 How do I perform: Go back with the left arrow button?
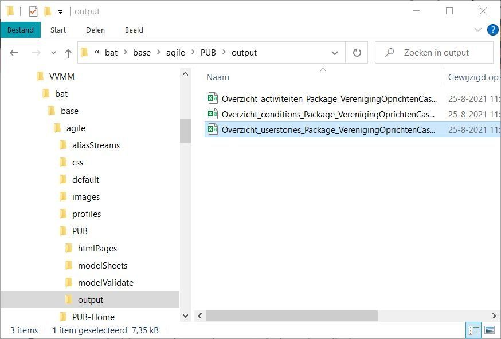14,53
